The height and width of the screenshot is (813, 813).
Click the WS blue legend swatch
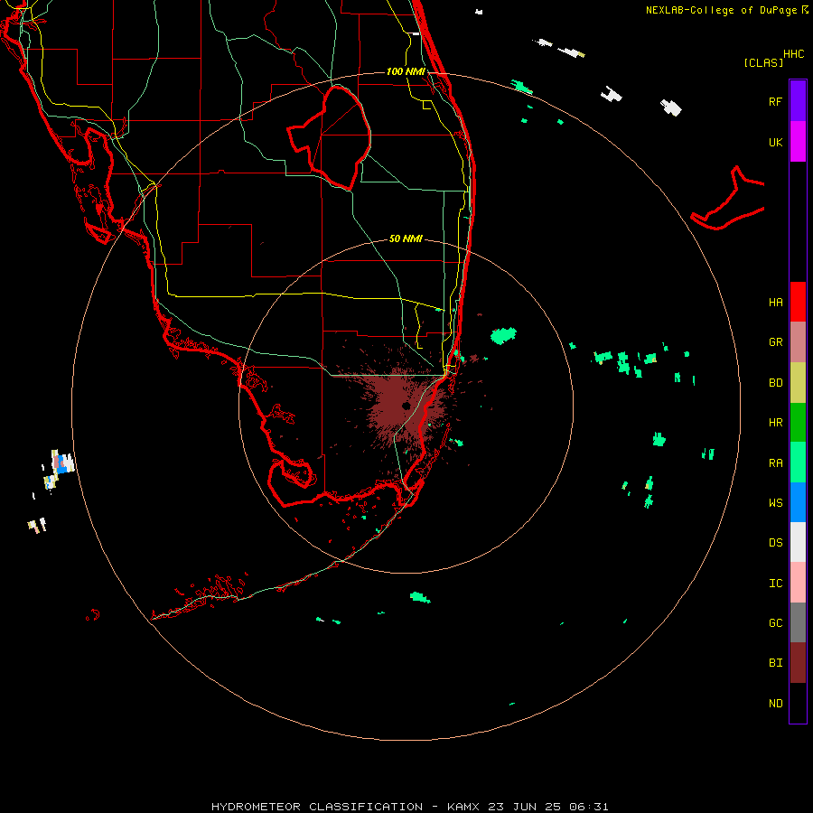(798, 502)
